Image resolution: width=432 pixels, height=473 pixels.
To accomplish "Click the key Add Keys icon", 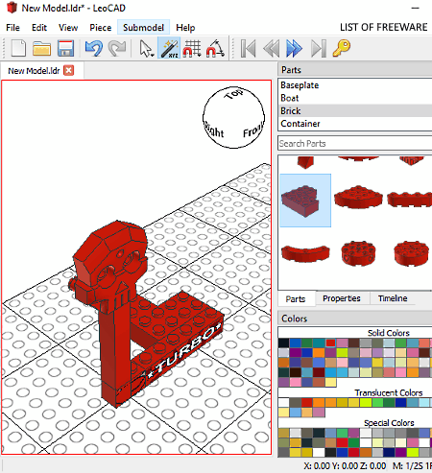I will 342,48.
